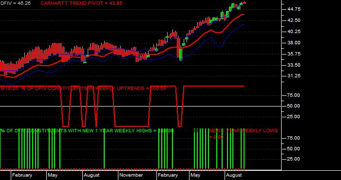Click the Carhartt Trend Pivot = 43.86 label
341x180 pixels.
click(x=81, y=3)
